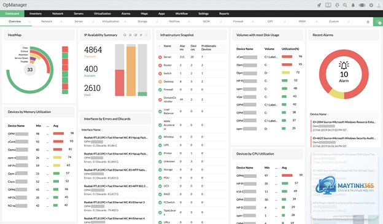Image resolution: width=383 pixels, height=224 pixels.
Task: Expand Network sub-tab dropdown arrow
Action: [61, 21]
